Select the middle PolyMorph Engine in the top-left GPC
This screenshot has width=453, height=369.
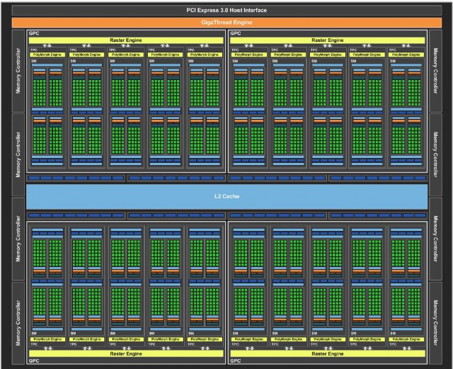point(126,55)
